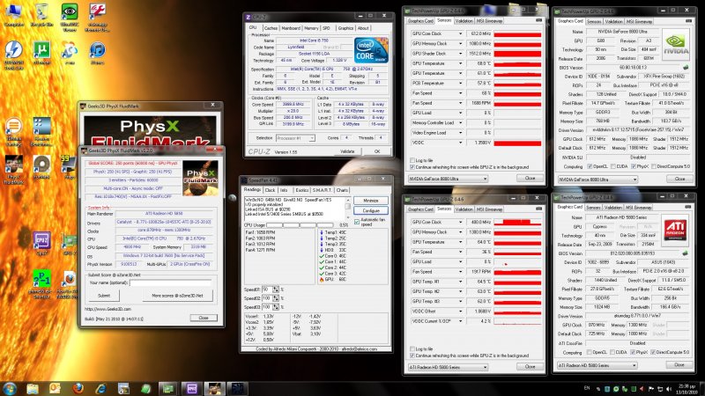Toggle Continue refreshing in NVIDIA Sensors window
The width and height of the screenshot is (705, 396).
[412, 167]
